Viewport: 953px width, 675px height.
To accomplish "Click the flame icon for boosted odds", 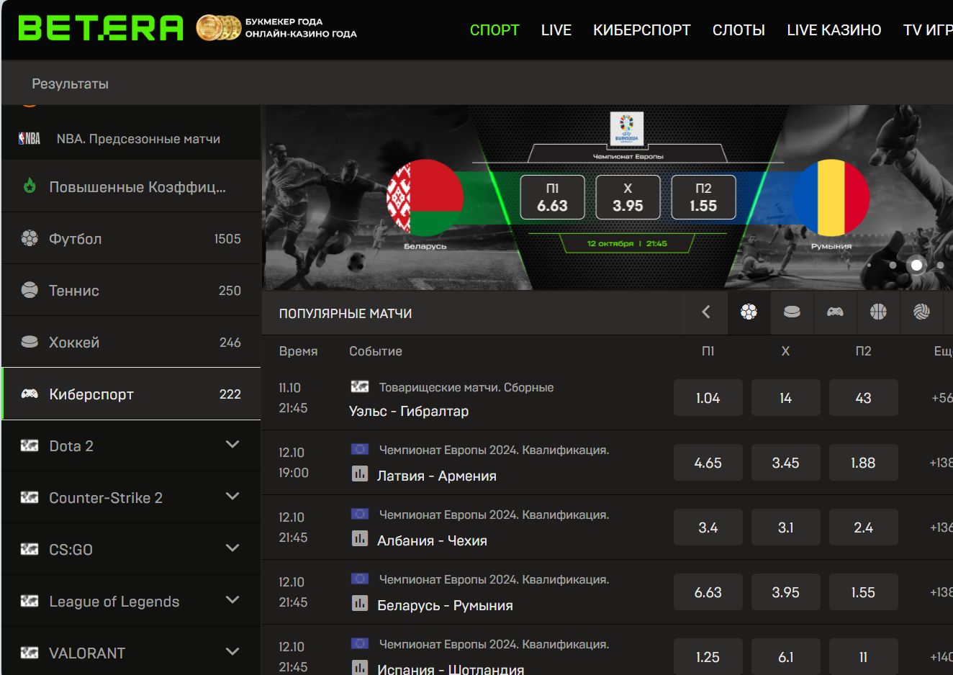I will pyautogui.click(x=30, y=186).
